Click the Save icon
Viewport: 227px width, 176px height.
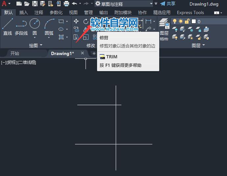[x=35, y=4]
